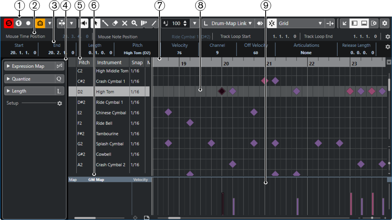Click the note display horizontal scrollbar
392x220 pixels.
(x=174, y=218)
